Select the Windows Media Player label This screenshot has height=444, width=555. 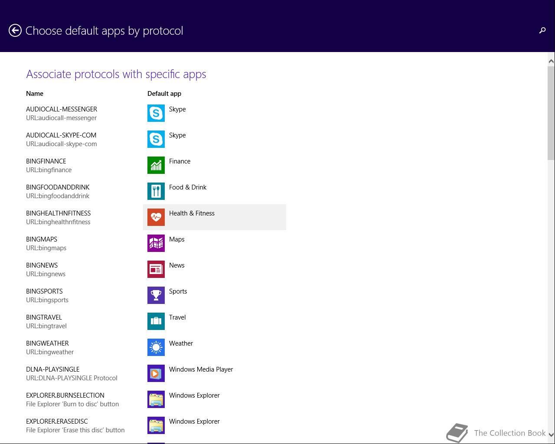click(x=201, y=369)
